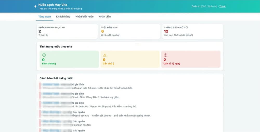
Task: Click the red exclamation alert icon
Action: 165,55
